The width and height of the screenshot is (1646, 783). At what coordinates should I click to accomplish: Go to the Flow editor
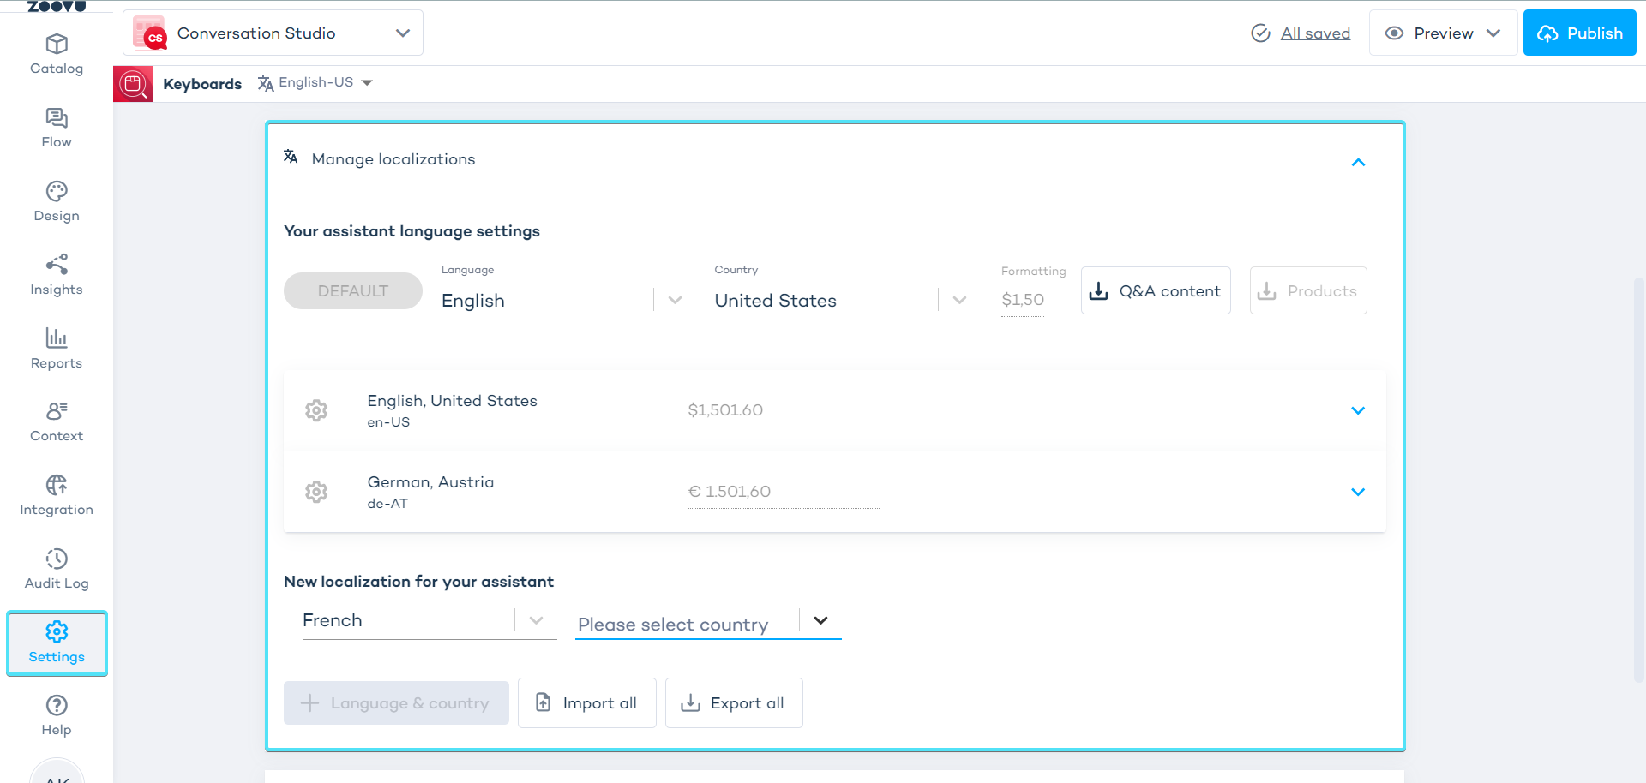click(x=57, y=128)
